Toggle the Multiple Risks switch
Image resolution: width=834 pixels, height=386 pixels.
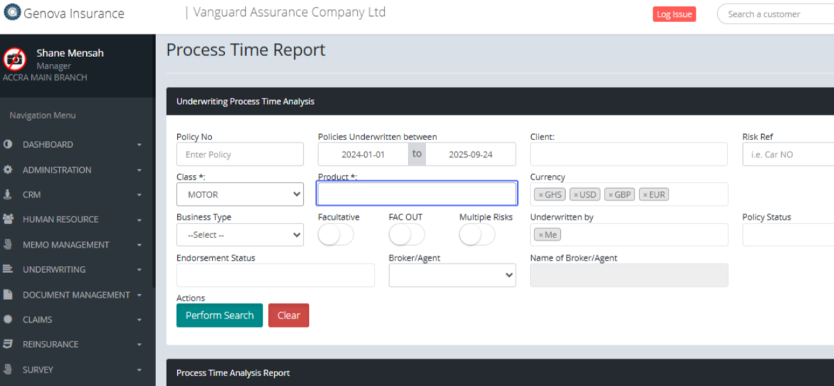point(477,235)
